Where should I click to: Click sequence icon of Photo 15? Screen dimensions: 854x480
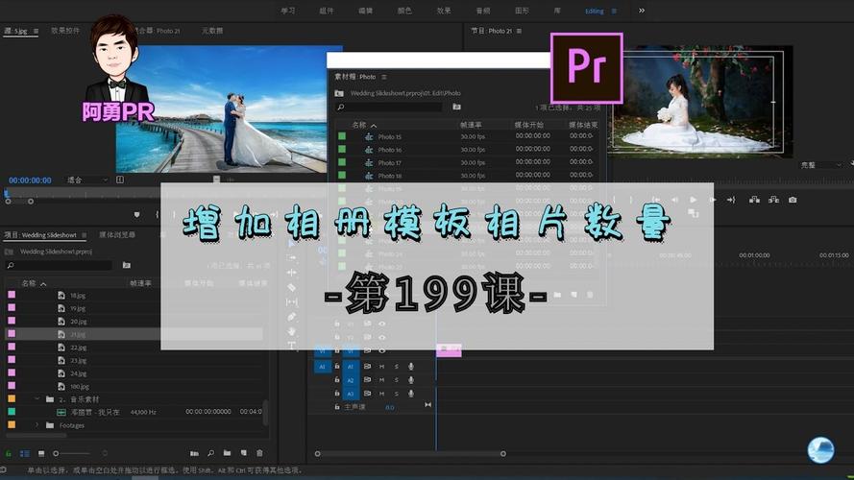pyautogui.click(x=369, y=136)
